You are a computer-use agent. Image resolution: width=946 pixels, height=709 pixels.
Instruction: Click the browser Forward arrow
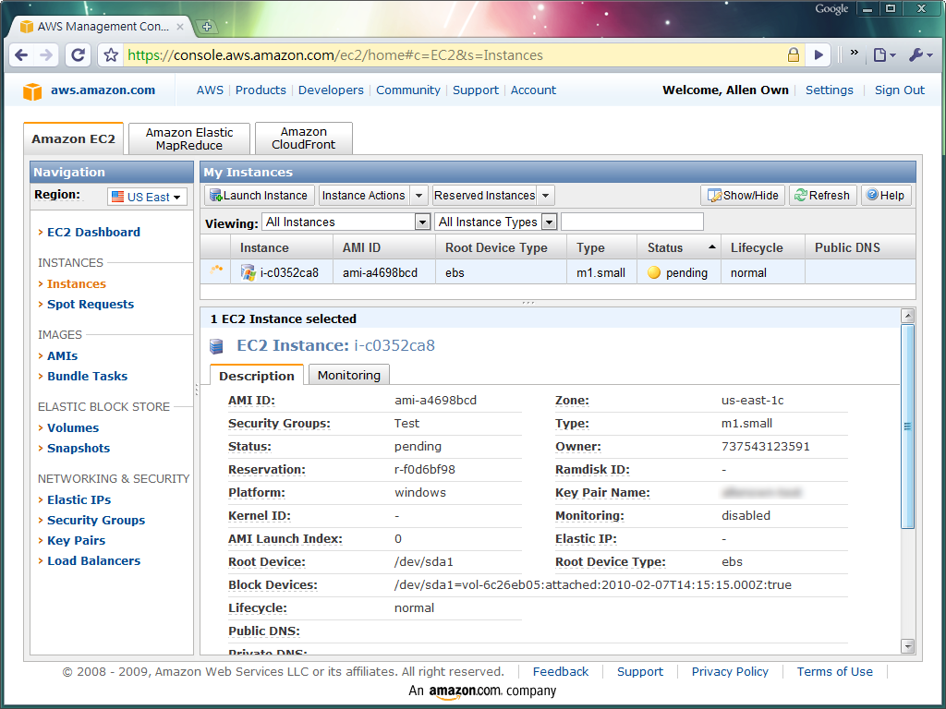pyautogui.click(x=46, y=55)
